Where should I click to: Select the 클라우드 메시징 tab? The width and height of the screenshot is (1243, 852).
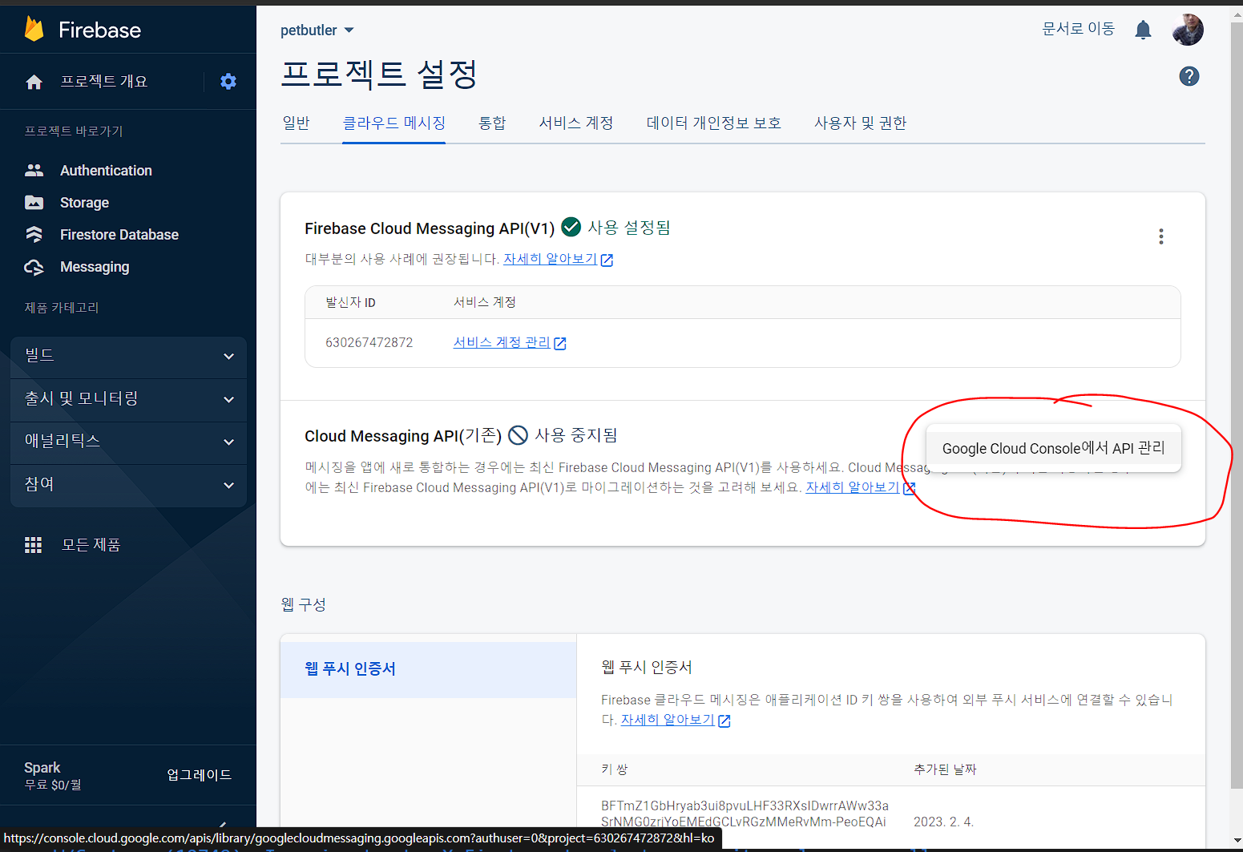393,123
